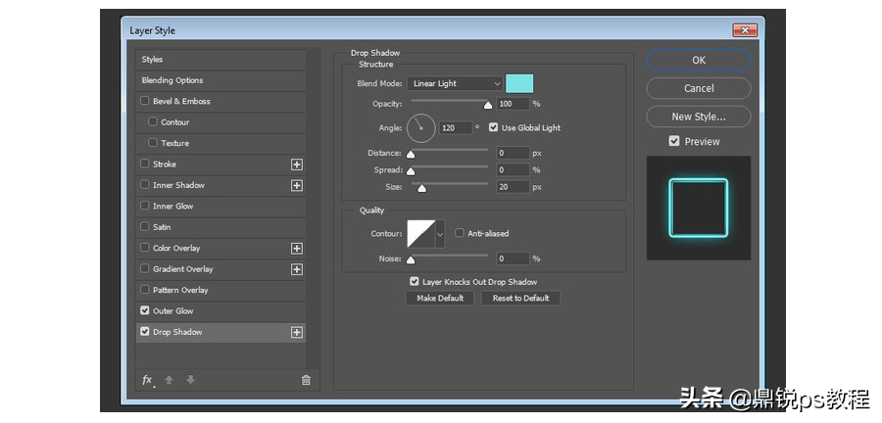Click the Size slider handle

421,188
